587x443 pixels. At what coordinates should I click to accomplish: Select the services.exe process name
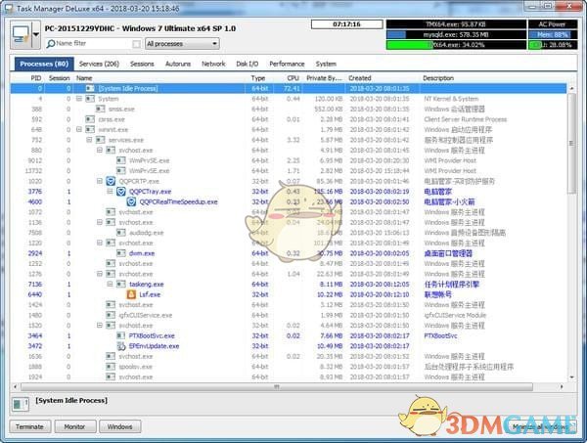coord(126,140)
